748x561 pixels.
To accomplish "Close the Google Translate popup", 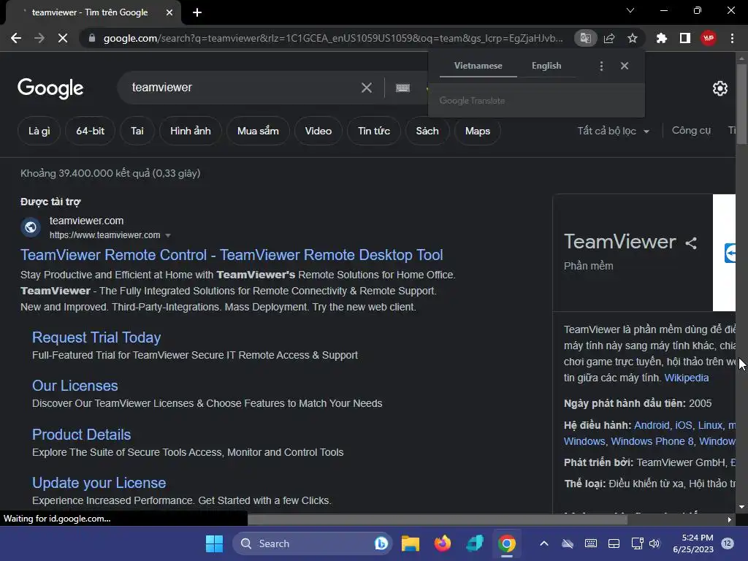I will pos(625,66).
